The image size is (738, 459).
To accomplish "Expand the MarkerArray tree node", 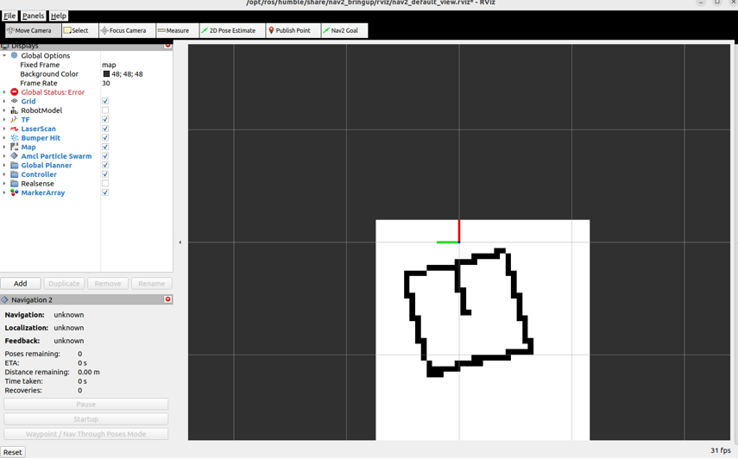I will tap(4, 192).
